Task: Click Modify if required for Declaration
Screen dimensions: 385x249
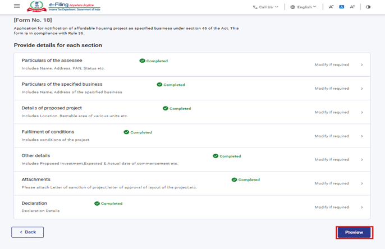Action: tap(332, 208)
